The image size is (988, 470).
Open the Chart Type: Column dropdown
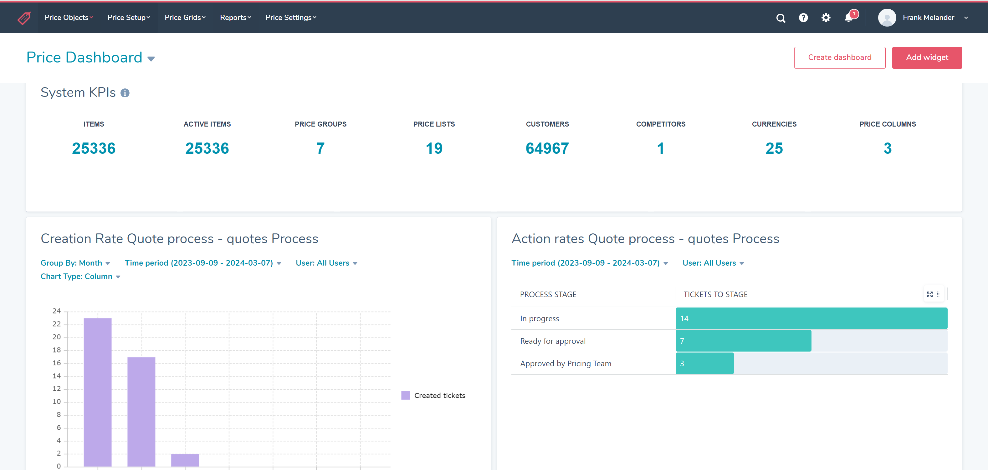pyautogui.click(x=80, y=277)
